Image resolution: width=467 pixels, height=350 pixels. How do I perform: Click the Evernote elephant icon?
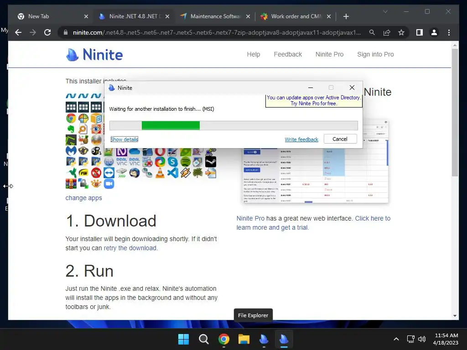pyautogui.click(x=71, y=129)
